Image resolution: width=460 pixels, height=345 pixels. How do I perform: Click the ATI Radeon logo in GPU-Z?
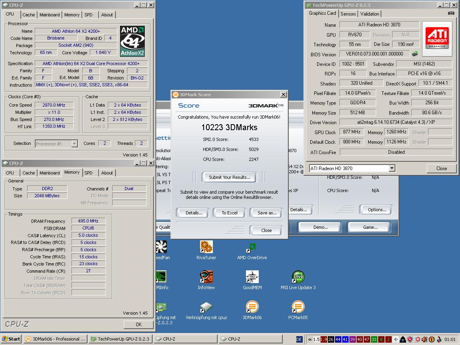pyautogui.click(x=437, y=38)
